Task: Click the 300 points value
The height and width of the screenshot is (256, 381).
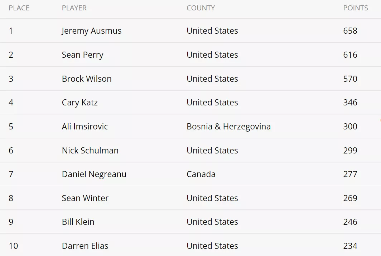Action: click(350, 127)
